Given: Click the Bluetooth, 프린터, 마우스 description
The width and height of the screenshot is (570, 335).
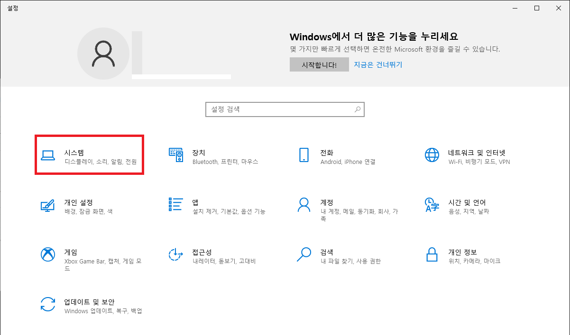Looking at the screenshot, I should 225,162.
